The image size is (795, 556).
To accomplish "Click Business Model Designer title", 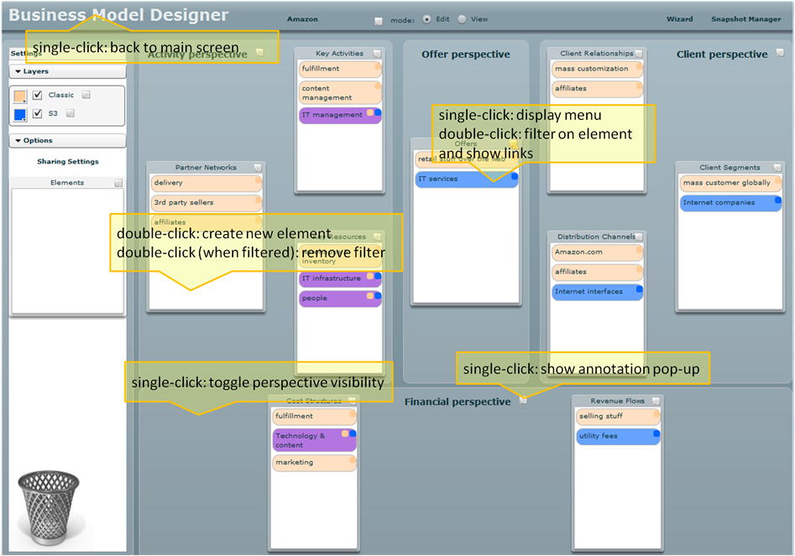I will (x=118, y=15).
